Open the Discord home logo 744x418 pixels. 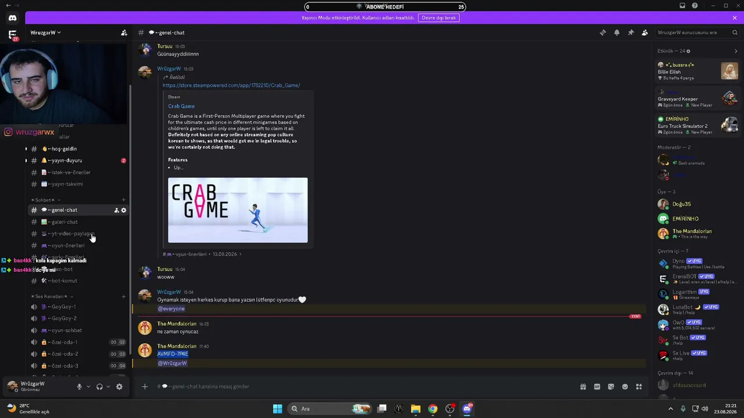(x=12, y=18)
